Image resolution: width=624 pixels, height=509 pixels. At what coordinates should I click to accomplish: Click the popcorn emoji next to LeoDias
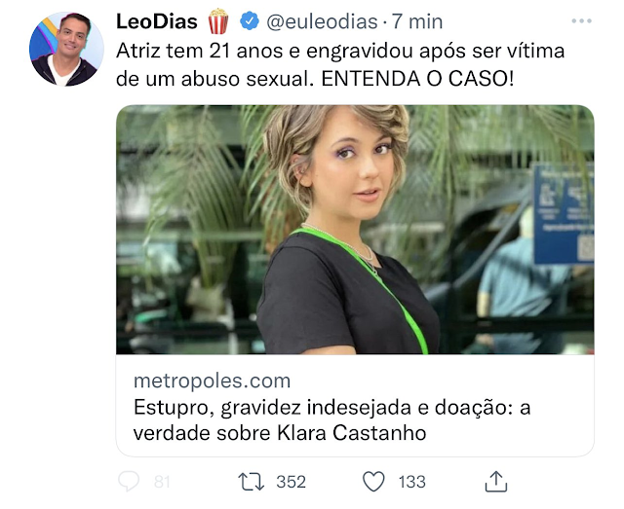[x=218, y=21]
